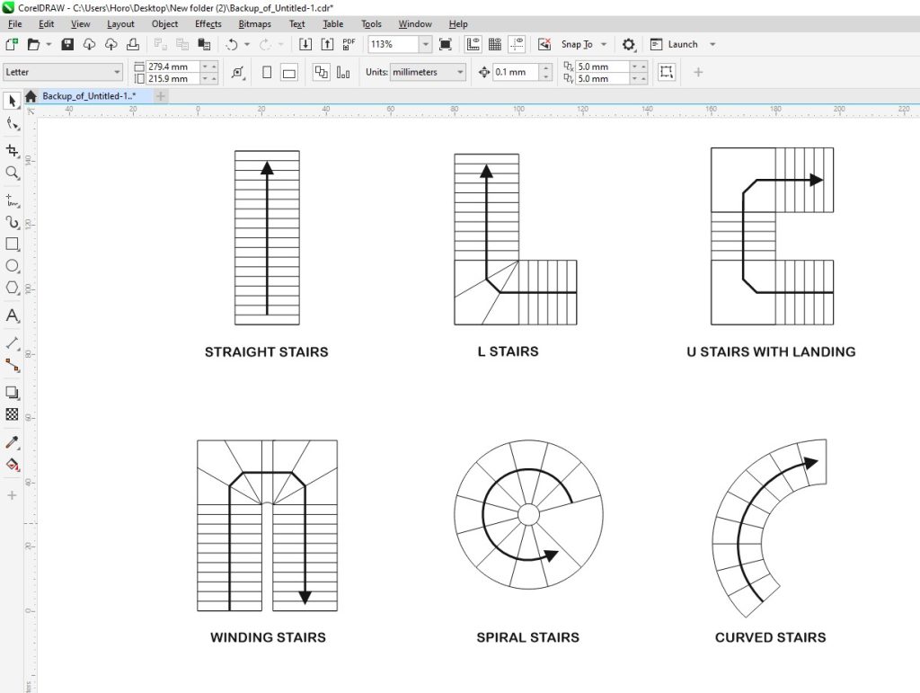This screenshot has width=920, height=693.
Task: Enable portrait page orientation
Action: tap(266, 72)
